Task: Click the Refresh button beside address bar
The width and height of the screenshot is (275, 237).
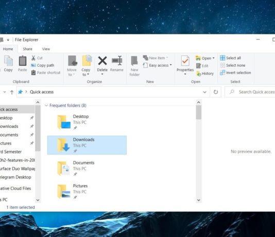Action: point(216,92)
